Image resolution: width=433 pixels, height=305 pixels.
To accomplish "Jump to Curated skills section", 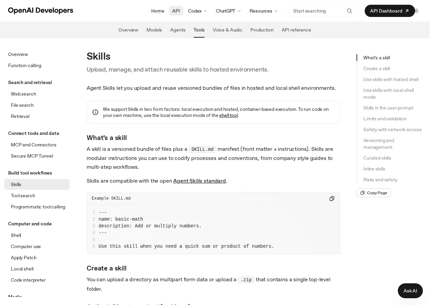I will click(377, 158).
